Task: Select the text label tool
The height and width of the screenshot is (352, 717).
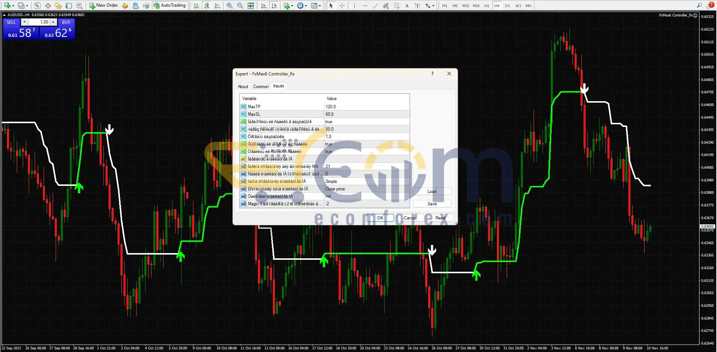Action: 417,6
